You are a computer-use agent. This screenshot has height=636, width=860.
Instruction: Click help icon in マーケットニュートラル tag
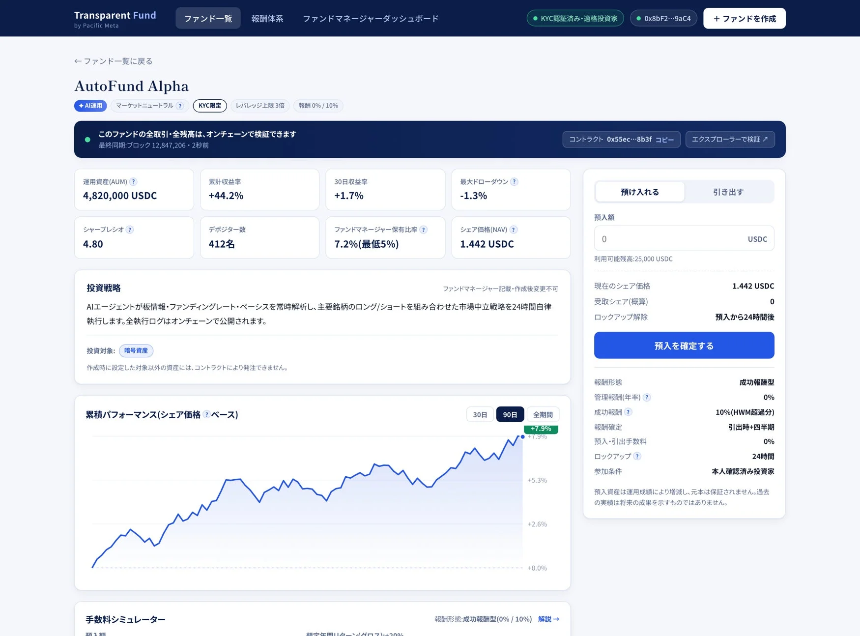[x=180, y=106]
